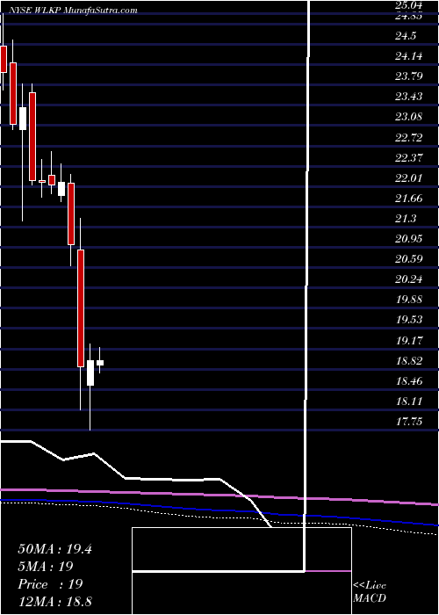Select the 22.72 price axis label
This screenshot has height=615, width=439.
point(409,137)
